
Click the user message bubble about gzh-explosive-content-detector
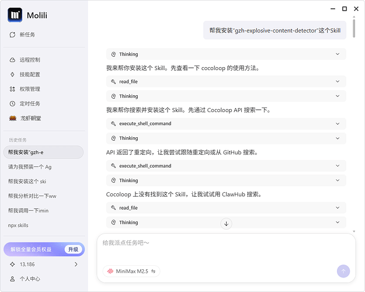click(274, 30)
